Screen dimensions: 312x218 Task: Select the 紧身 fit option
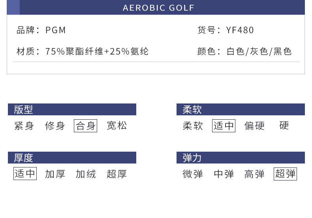24,126
